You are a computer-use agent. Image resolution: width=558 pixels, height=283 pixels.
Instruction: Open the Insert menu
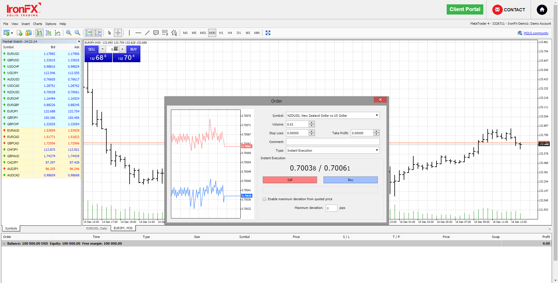click(26, 24)
